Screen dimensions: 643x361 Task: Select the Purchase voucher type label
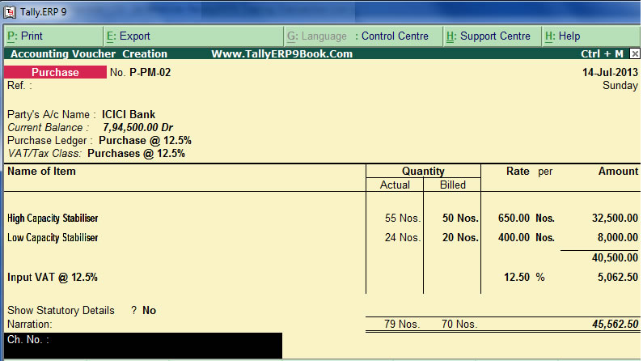(55, 72)
